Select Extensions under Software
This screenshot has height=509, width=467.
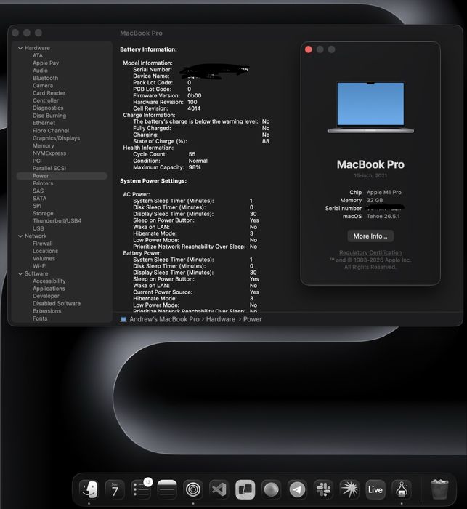tap(46, 311)
